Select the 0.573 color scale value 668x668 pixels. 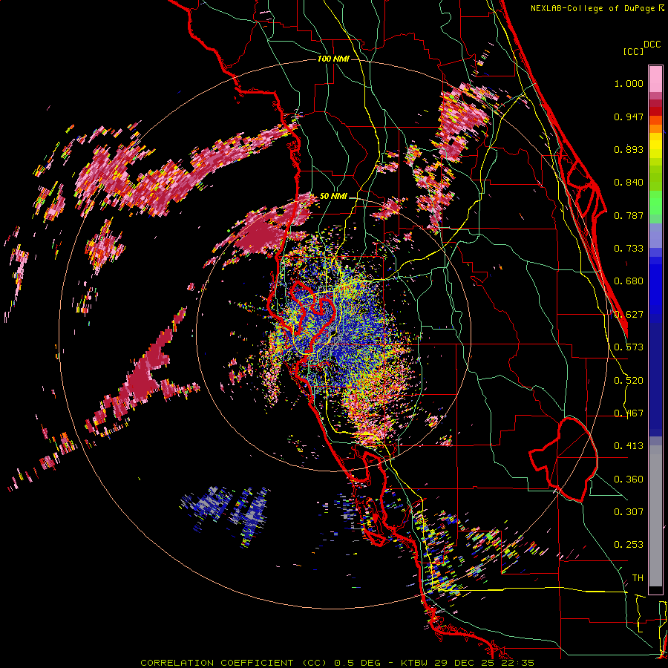629,347
